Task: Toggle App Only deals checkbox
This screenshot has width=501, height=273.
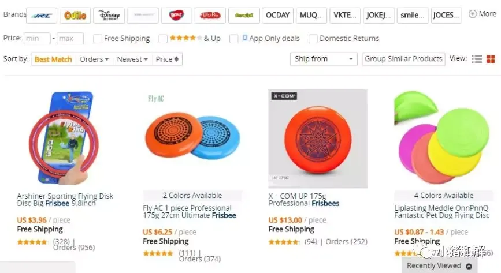Action: pos(234,39)
